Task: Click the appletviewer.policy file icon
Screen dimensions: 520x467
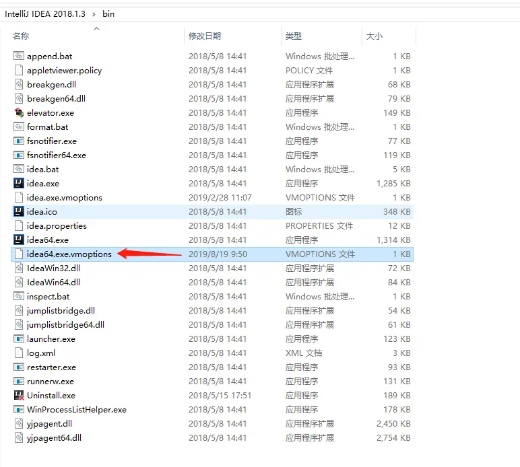Action: click(x=19, y=70)
